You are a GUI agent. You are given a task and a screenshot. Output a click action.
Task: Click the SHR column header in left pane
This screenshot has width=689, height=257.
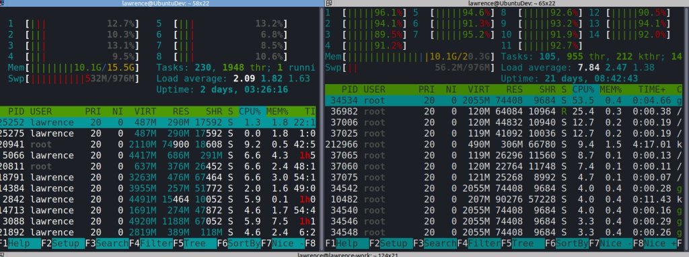(x=213, y=112)
